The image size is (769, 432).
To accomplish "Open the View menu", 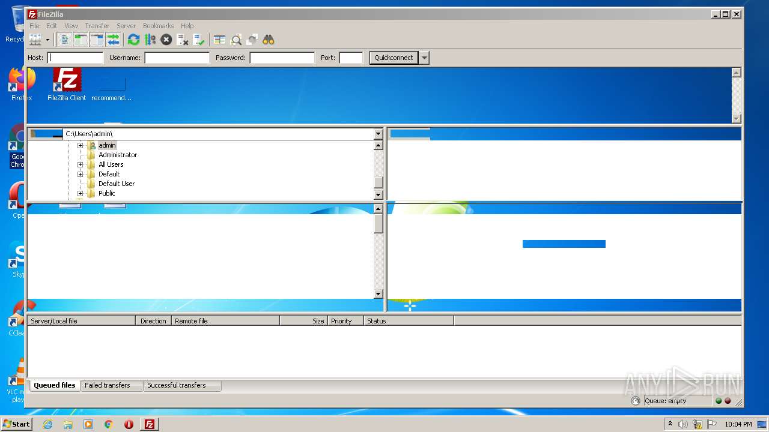I will click(71, 26).
